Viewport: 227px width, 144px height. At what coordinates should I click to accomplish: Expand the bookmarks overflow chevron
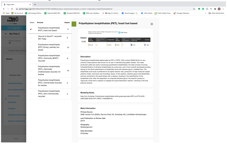click(x=205, y=13)
